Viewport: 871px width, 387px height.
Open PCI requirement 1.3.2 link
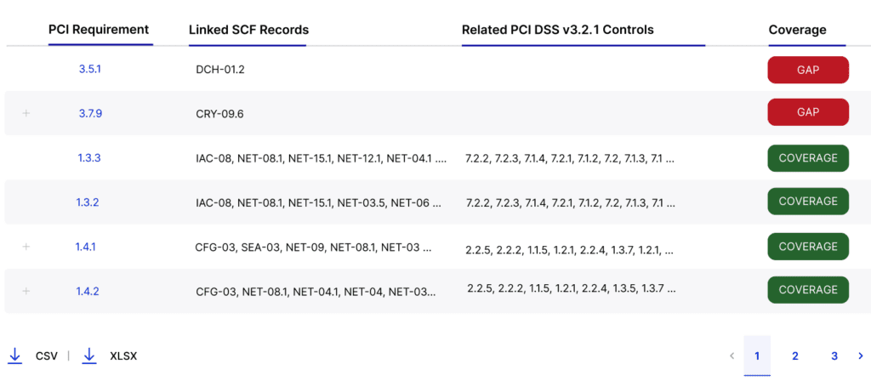click(x=88, y=202)
